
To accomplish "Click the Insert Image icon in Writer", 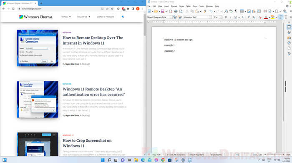I will [x=249, y=11].
